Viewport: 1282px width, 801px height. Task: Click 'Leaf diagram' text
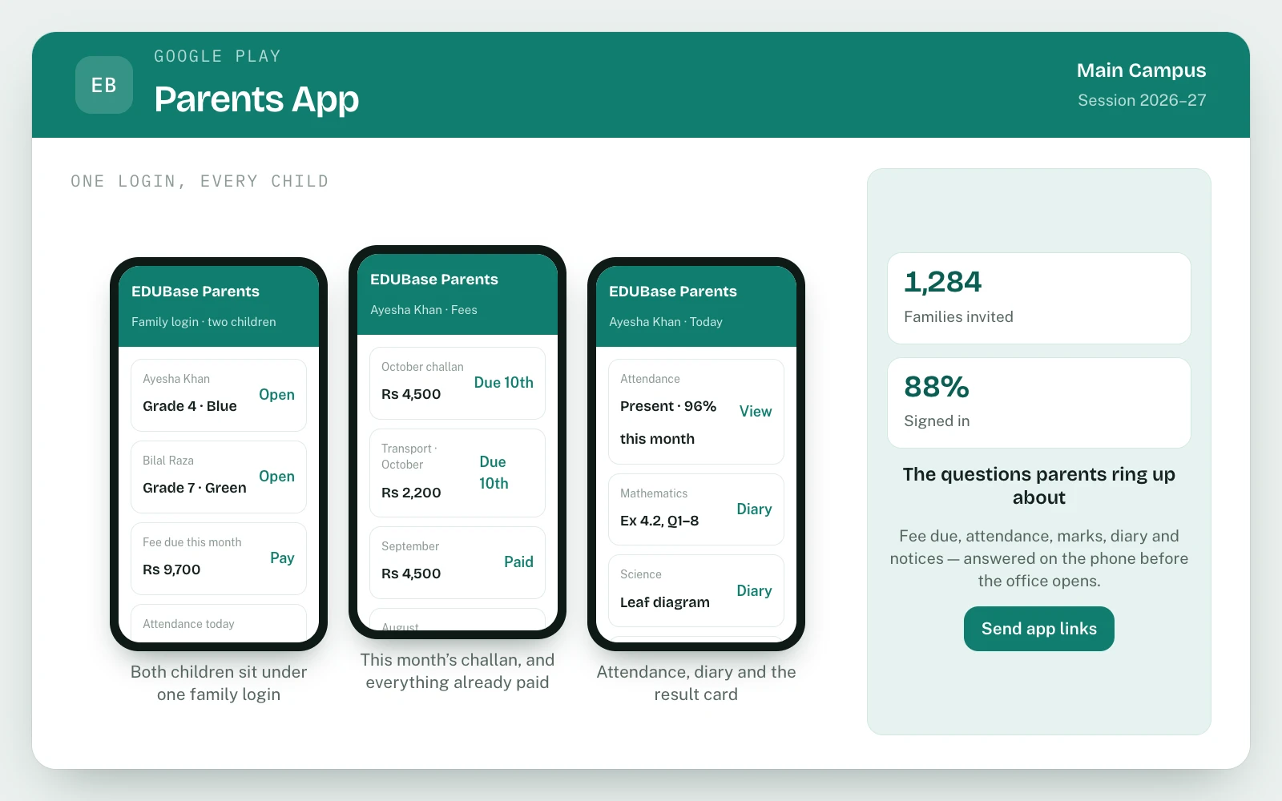point(665,602)
